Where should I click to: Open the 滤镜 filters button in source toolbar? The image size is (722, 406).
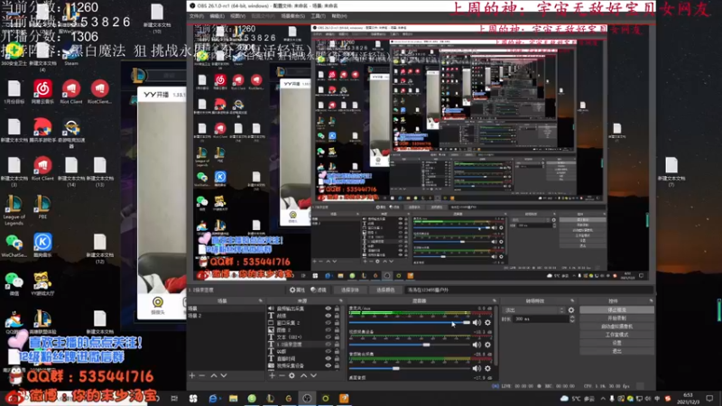point(319,290)
